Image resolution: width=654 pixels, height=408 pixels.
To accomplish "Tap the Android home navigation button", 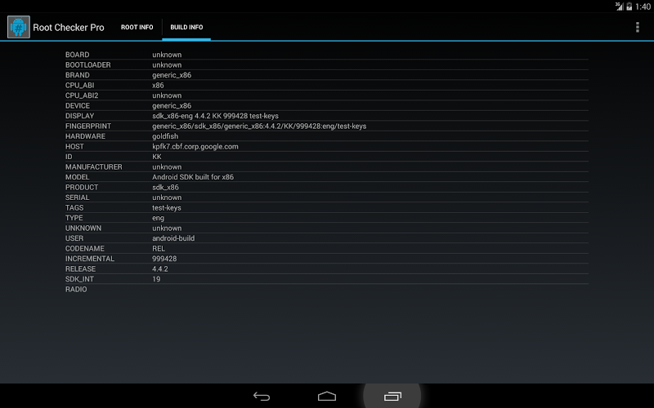I will pos(326,397).
